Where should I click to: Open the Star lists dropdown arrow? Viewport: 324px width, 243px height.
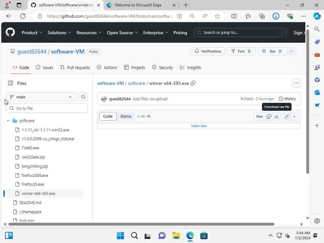291,51
